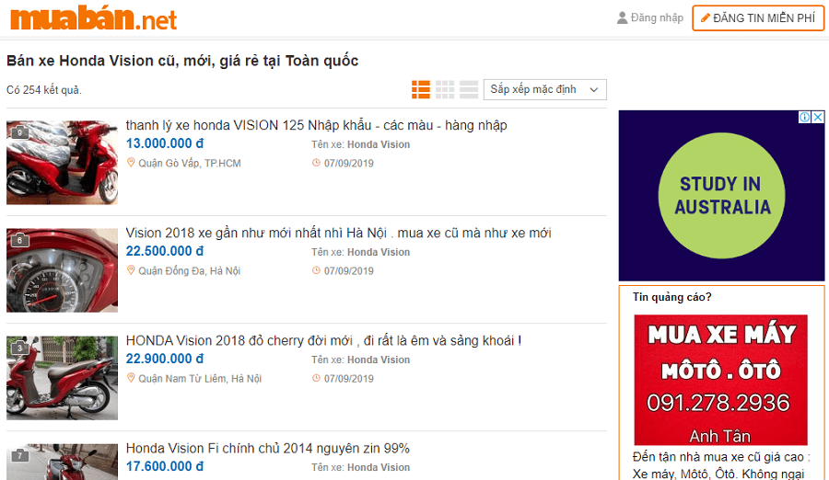Open Sắp xếp mặc định sort dropdown

545,89
